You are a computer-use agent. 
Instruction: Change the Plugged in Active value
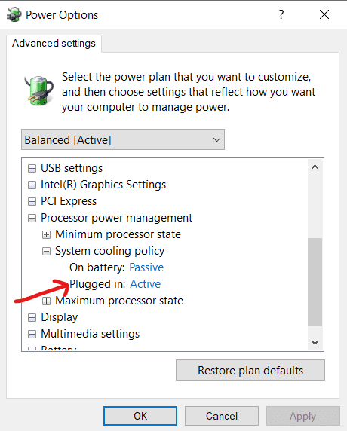coord(146,284)
